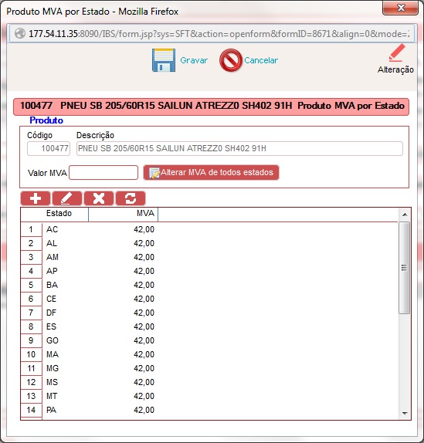Click the MVA column header
Image resolution: width=424 pixels, height=443 pixels.
tap(124, 213)
